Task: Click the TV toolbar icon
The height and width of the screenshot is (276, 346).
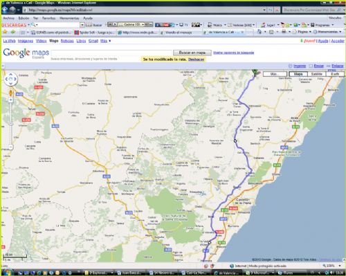Action: [184, 25]
